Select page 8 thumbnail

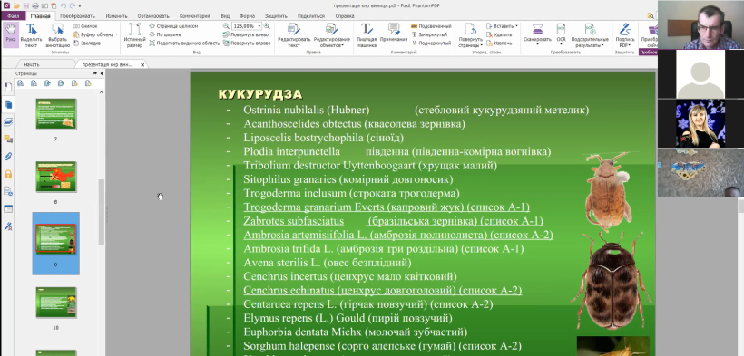click(56, 177)
